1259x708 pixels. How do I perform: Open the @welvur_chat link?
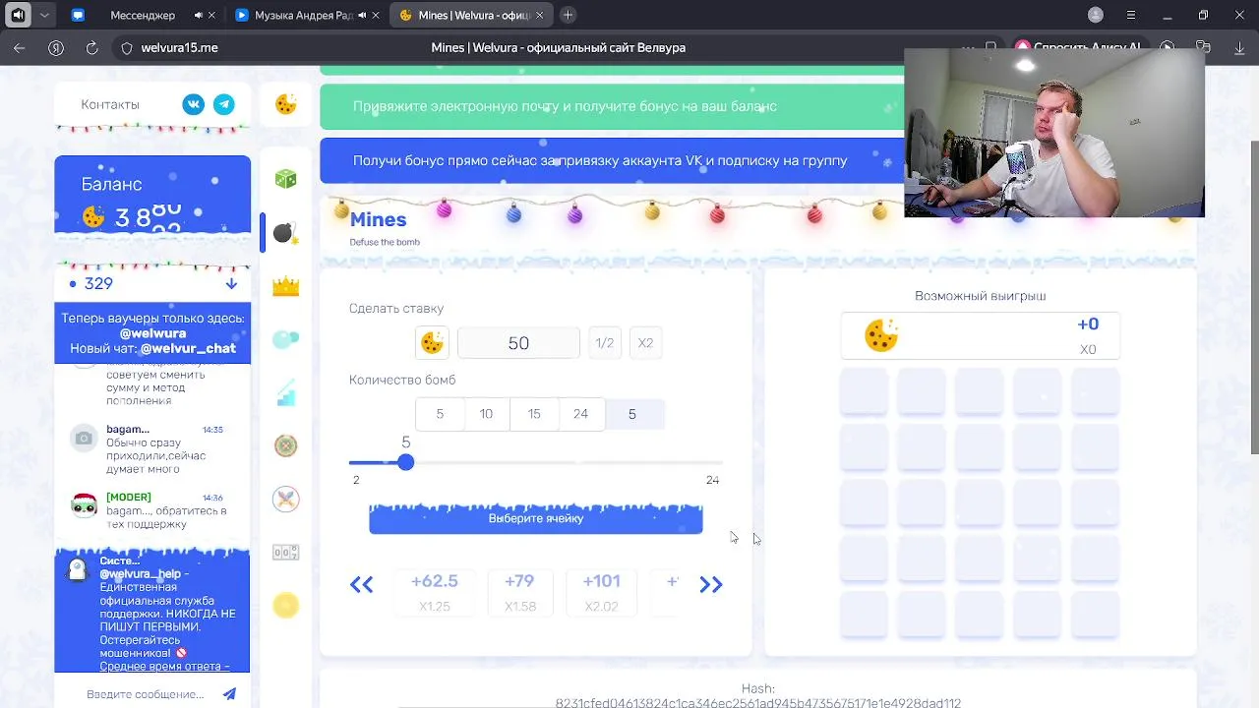pyautogui.click(x=188, y=348)
